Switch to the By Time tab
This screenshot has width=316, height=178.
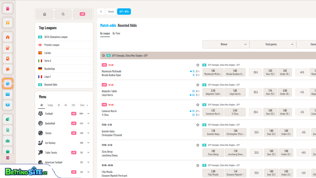pyautogui.click(x=116, y=33)
